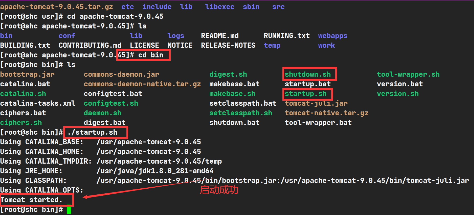This screenshot has height=215, width=474.
Task: Click ciphers.bat file name
Action: tap(23, 113)
